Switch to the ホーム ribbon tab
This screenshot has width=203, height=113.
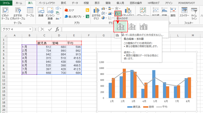coord(19,3)
